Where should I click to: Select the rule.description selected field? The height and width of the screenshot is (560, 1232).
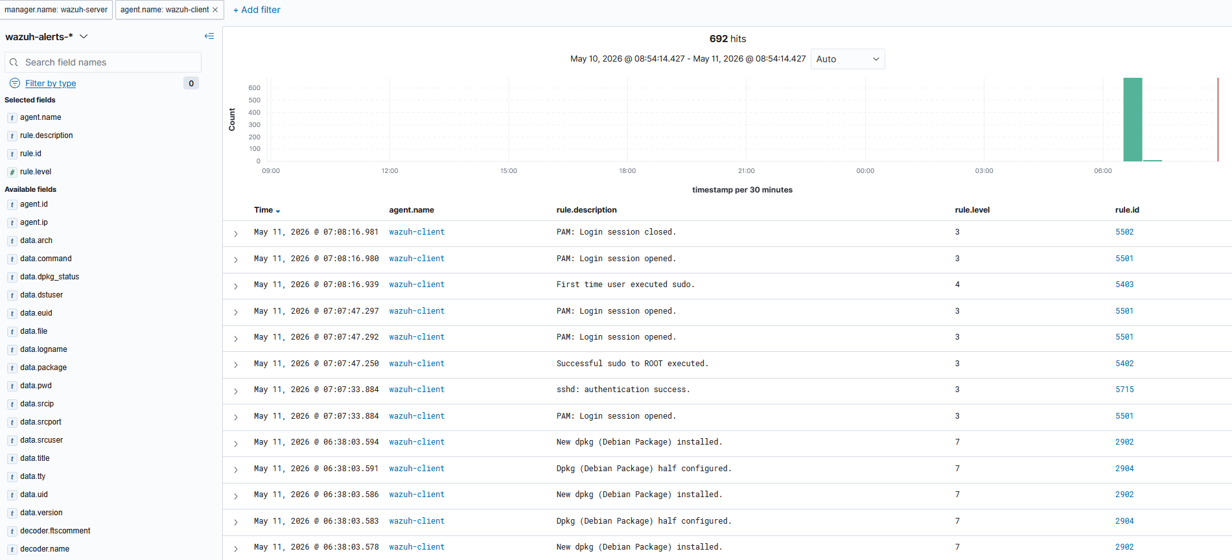47,135
